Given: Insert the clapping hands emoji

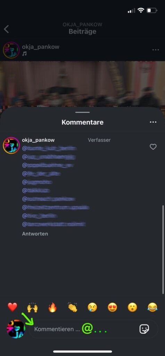Looking at the screenshot, I should click(73, 307).
